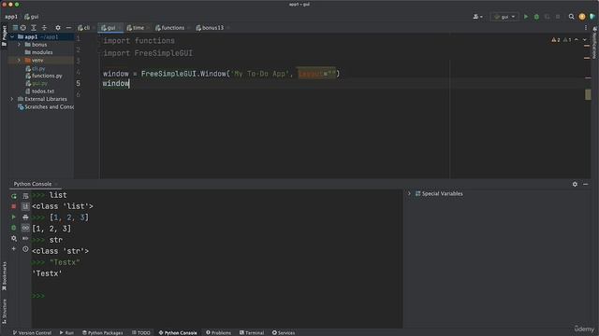Open the TODO tool window
Screen dimensions: 599x336
(141, 333)
